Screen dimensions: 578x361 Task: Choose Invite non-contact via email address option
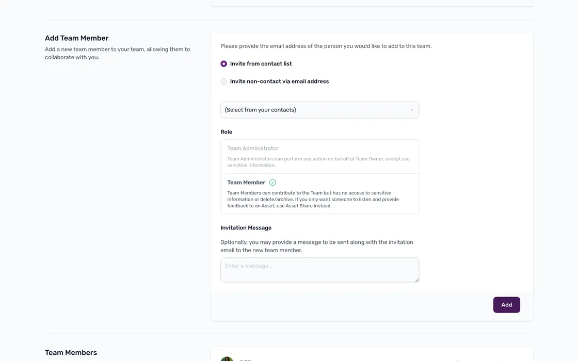click(x=224, y=81)
